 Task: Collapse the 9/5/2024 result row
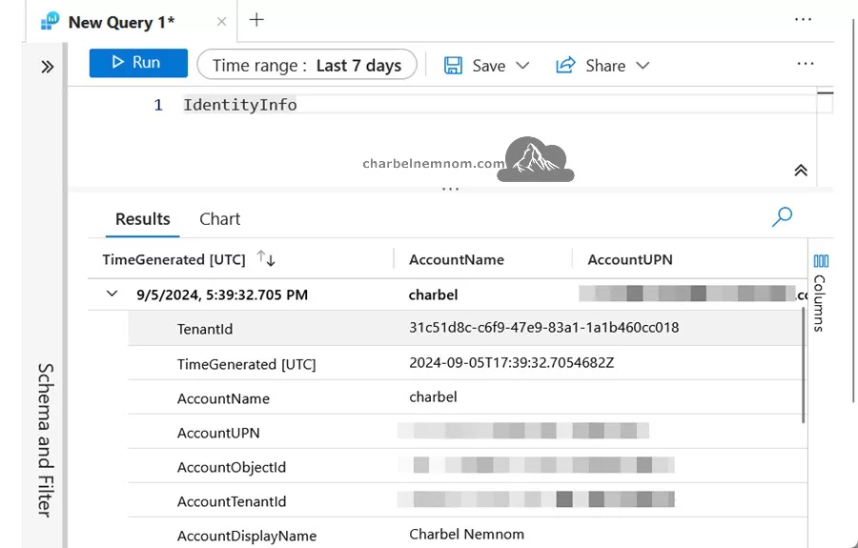point(112,294)
